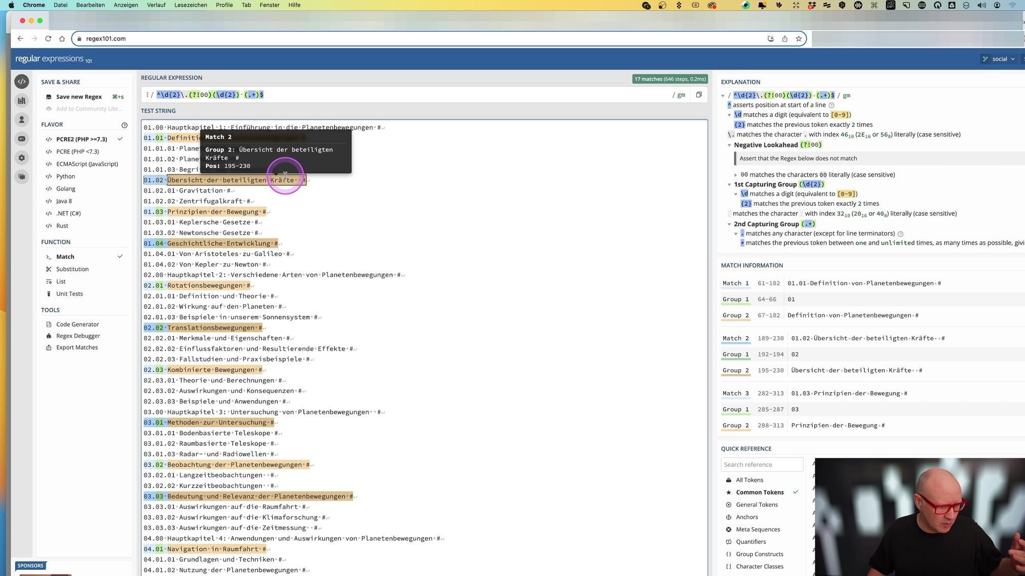Open the settings gear sidebar icon
The width and height of the screenshot is (1025, 576).
pos(22,158)
